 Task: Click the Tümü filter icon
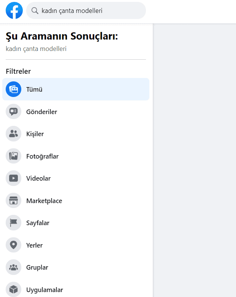pyautogui.click(x=14, y=89)
